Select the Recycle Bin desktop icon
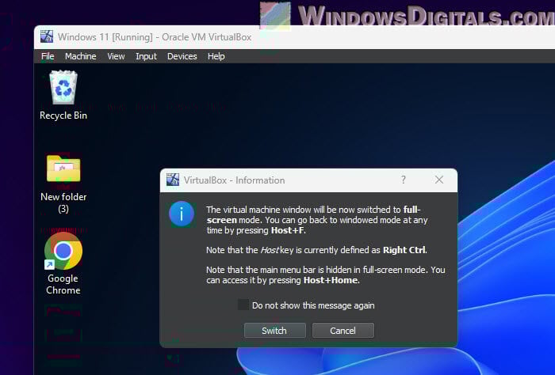555x375 pixels. [x=63, y=88]
